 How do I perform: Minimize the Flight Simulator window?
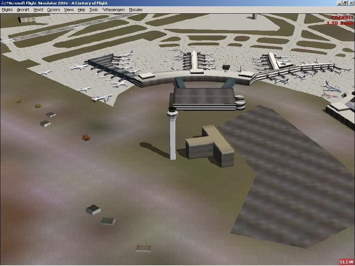point(339,3)
